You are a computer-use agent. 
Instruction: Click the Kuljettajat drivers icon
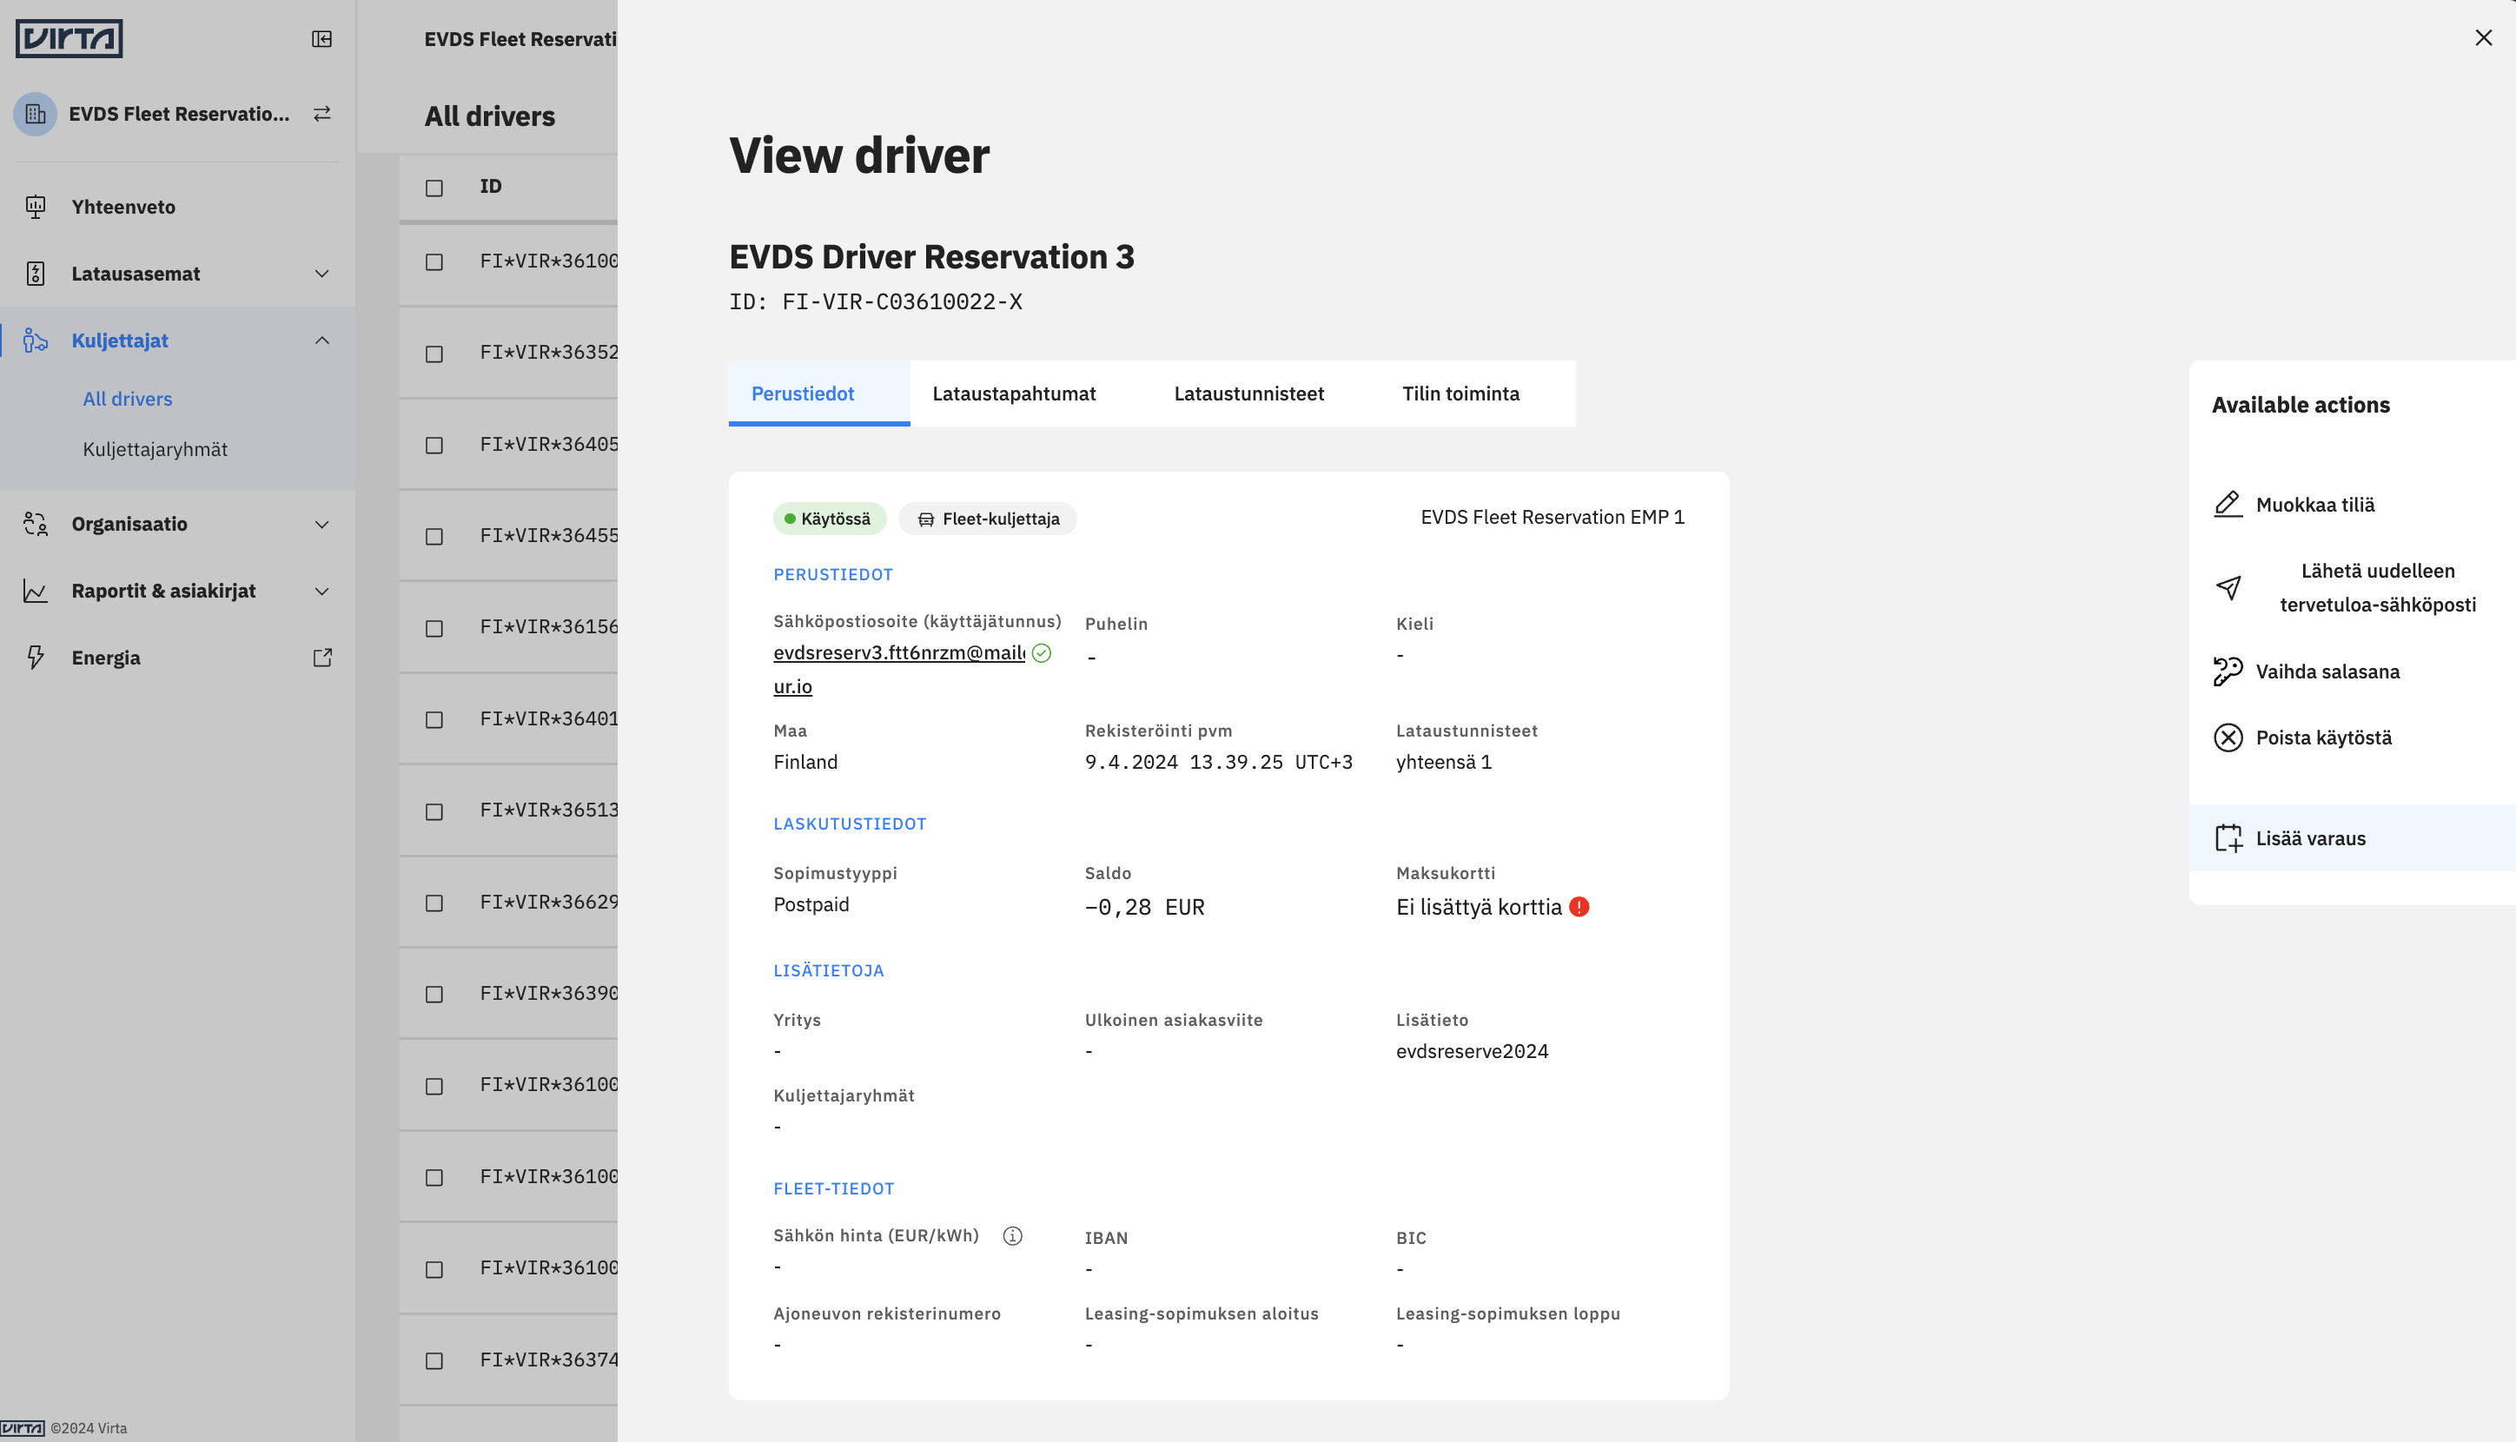[36, 340]
